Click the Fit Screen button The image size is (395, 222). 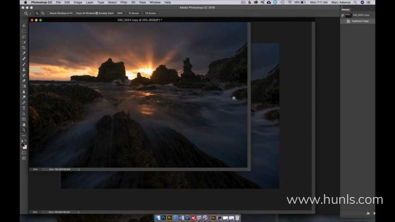pyautogui.click(x=134, y=13)
